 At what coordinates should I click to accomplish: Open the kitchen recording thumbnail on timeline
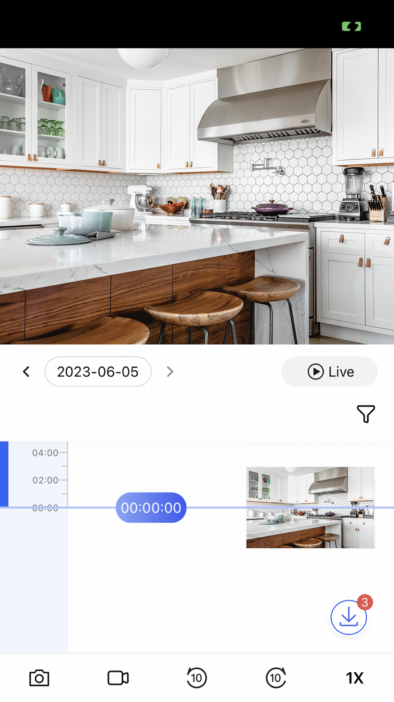310,507
